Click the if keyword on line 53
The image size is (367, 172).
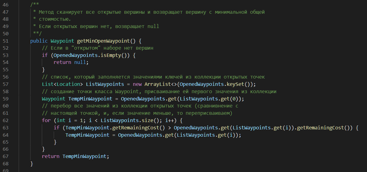coord(45,55)
